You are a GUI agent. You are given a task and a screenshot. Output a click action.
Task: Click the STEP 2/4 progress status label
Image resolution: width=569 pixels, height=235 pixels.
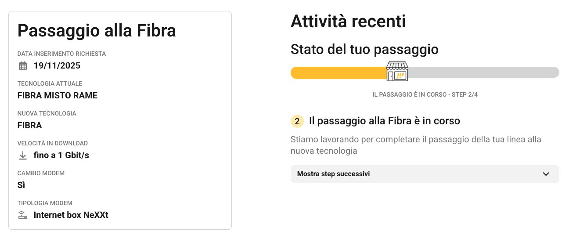click(x=425, y=94)
